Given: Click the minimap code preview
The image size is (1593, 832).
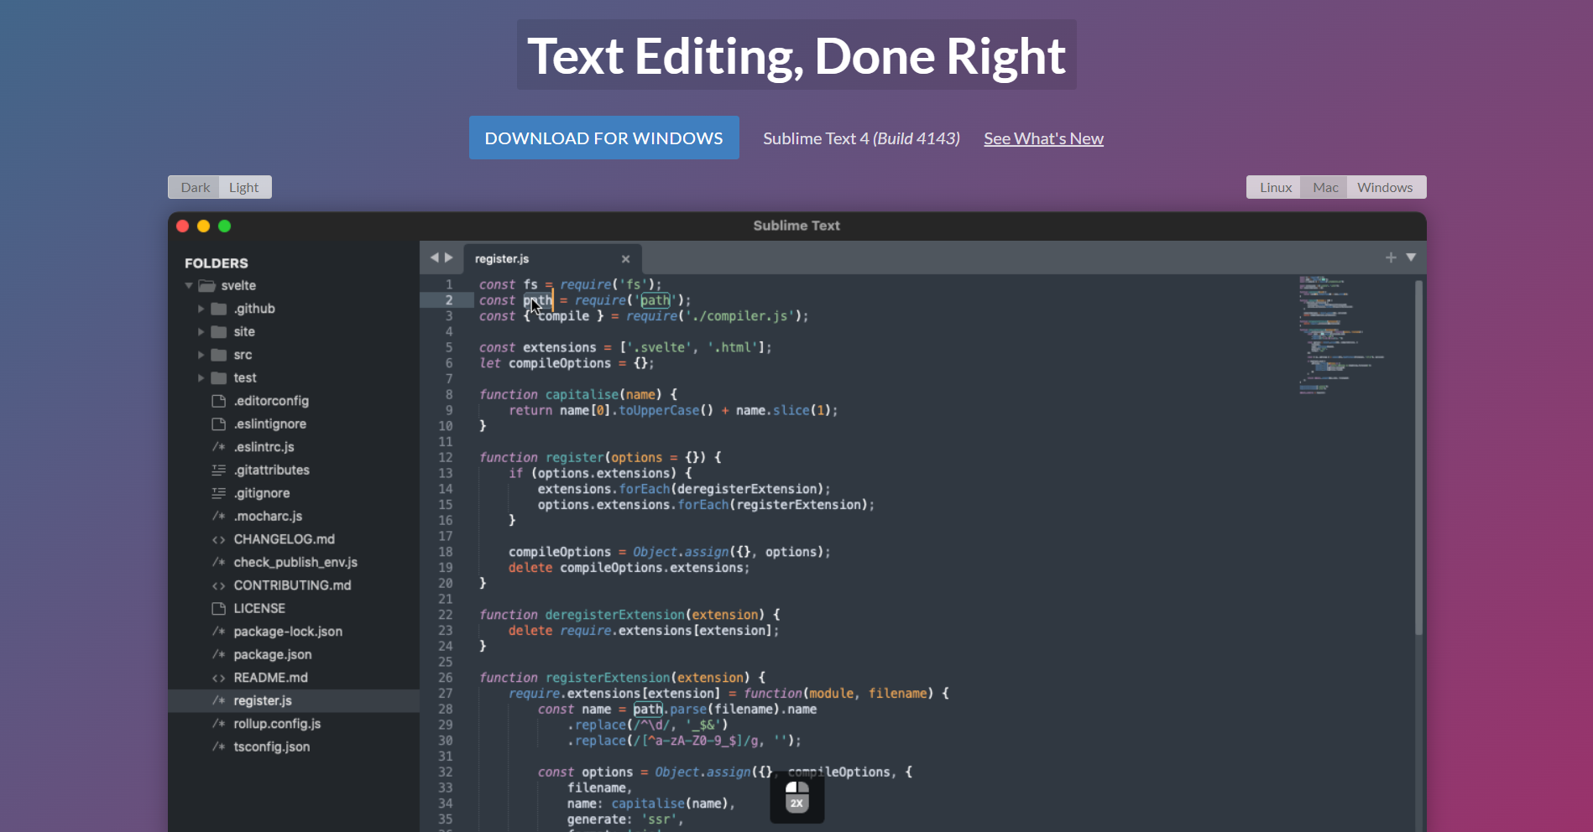Looking at the screenshot, I should pos(1340,335).
